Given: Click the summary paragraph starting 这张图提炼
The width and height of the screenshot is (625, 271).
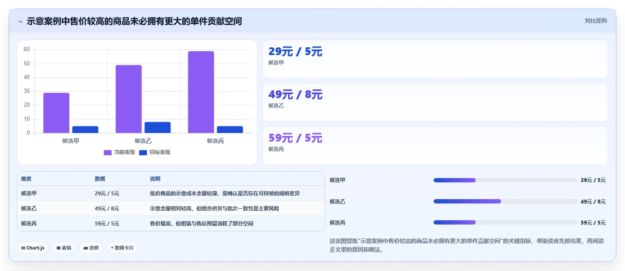Looking at the screenshot, I should tap(467, 245).
